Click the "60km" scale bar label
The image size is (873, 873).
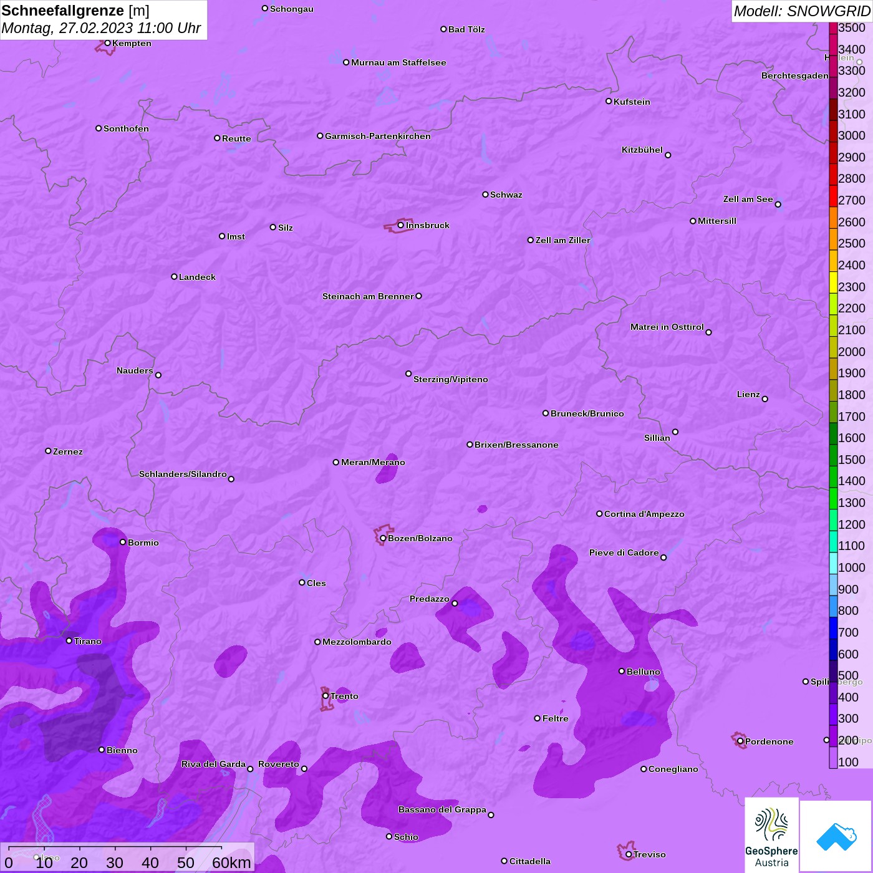(x=231, y=863)
